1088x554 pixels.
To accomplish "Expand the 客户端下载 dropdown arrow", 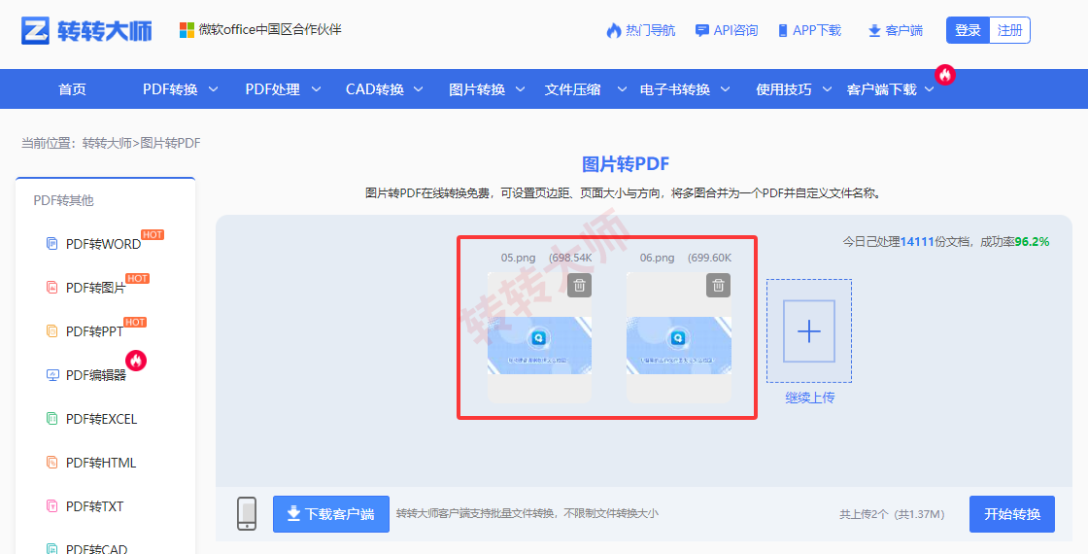I will click(929, 88).
